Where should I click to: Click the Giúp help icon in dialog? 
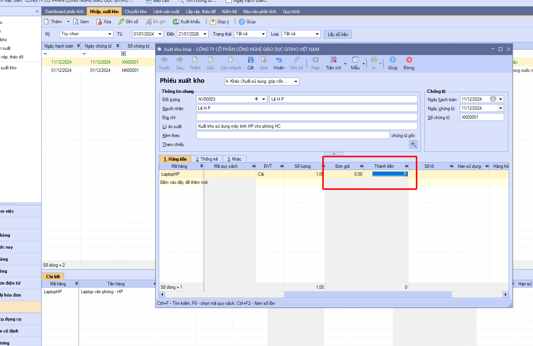pos(392,60)
